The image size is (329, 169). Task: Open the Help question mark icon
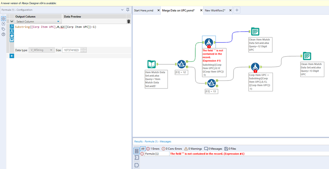[3, 34]
